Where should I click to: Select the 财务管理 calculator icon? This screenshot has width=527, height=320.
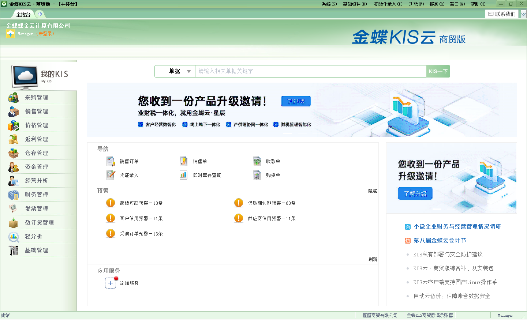tap(14, 195)
